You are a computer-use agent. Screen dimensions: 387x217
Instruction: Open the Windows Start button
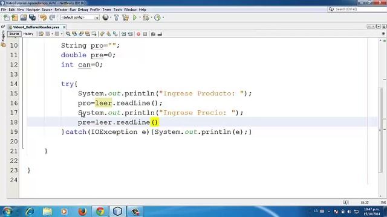(7, 212)
